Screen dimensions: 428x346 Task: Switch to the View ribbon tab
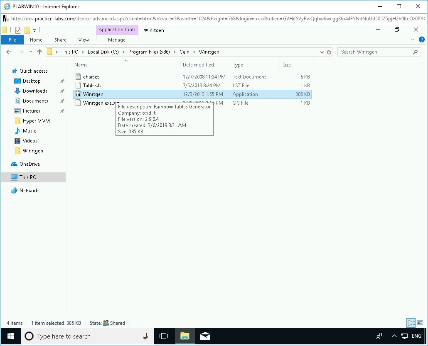click(83, 39)
